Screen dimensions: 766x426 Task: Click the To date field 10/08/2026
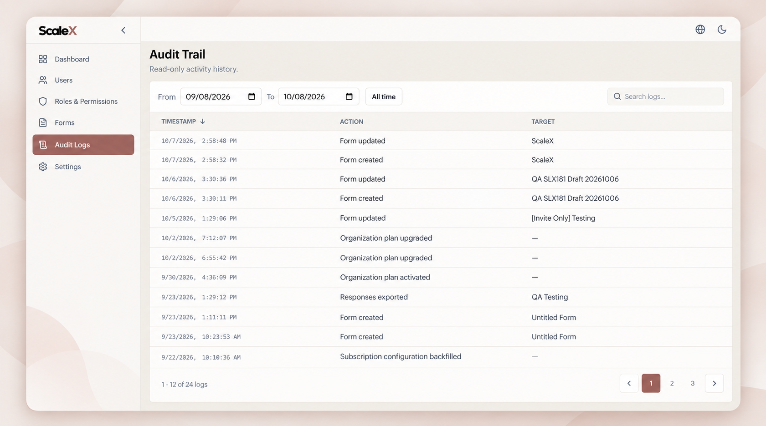pos(319,96)
